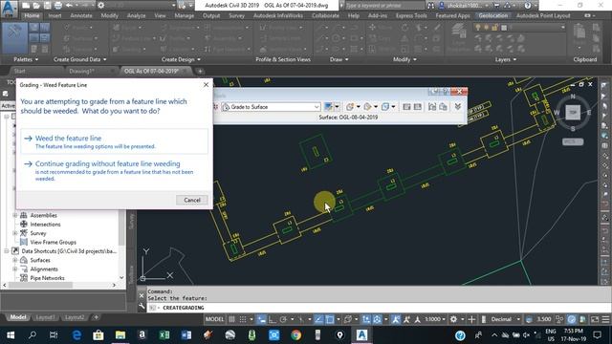
Task: Click the elevation editor icon in grading toolbar
Action: [417, 106]
